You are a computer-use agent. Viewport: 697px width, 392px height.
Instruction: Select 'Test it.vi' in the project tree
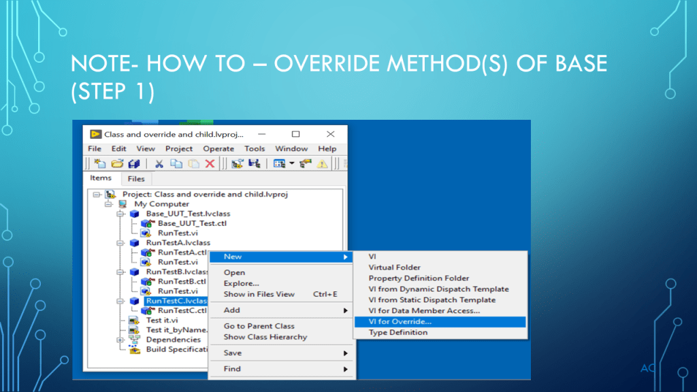click(x=162, y=321)
